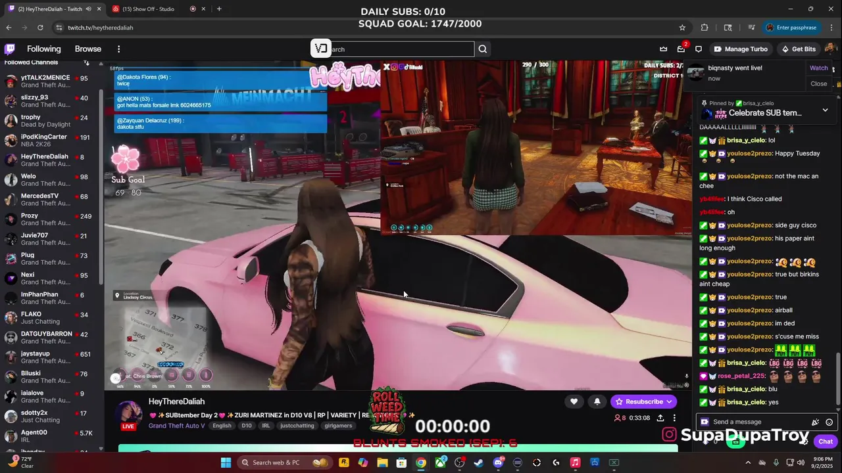Close the biqnasty went live notification
This screenshot has width=842, height=473.
click(x=819, y=83)
